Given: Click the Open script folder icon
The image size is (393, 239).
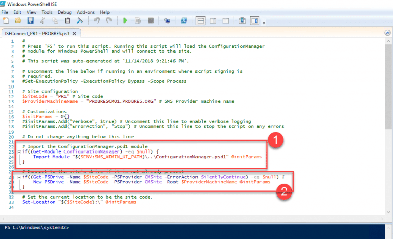Looking at the screenshot, I should tap(18, 20).
